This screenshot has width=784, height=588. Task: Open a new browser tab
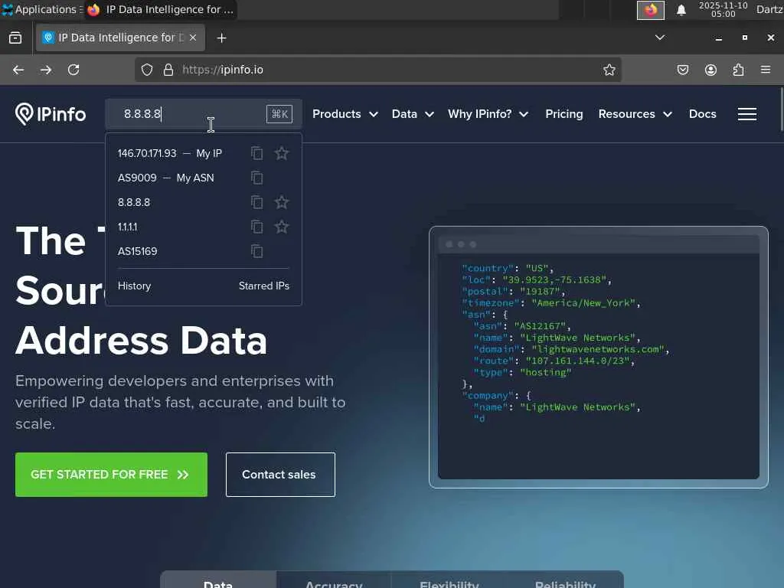(221, 38)
